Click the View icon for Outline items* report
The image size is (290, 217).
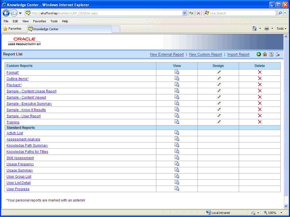tap(177, 79)
